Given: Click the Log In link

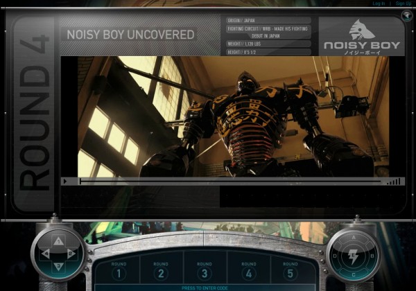Looking at the screenshot, I should [x=379, y=3].
